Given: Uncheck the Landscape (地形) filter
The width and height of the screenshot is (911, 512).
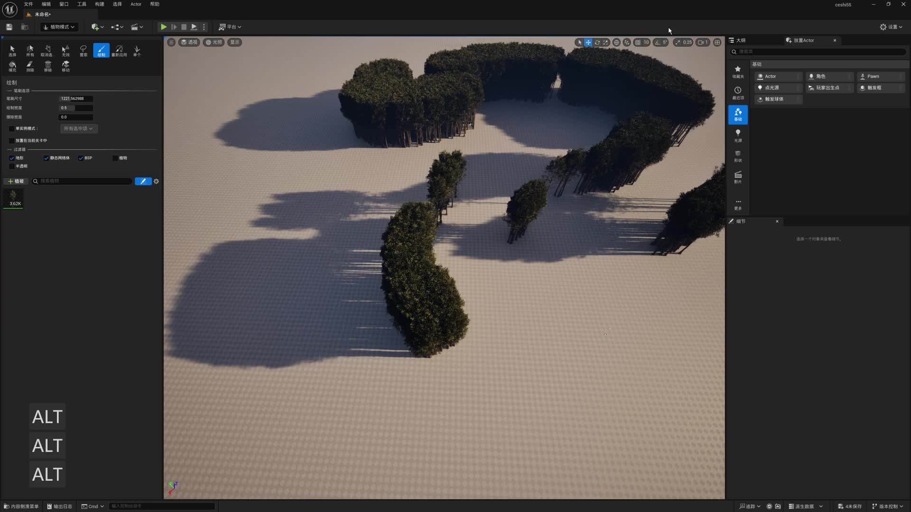Looking at the screenshot, I should (12, 158).
